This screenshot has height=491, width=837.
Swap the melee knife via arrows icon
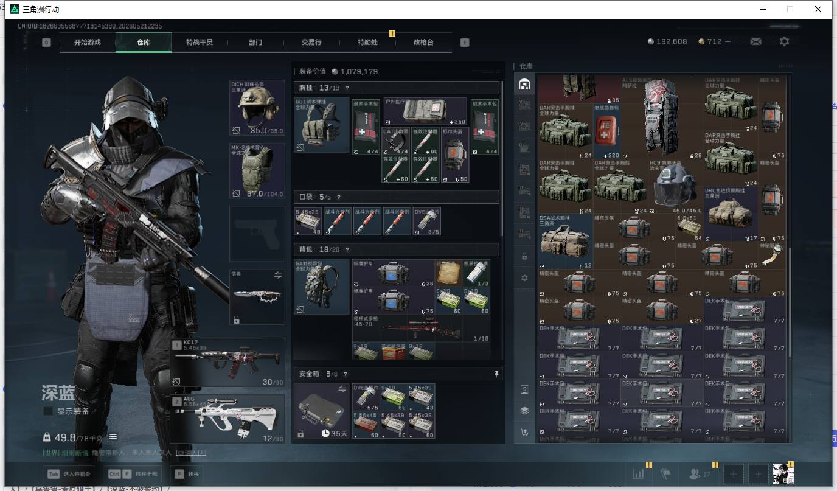(x=278, y=276)
